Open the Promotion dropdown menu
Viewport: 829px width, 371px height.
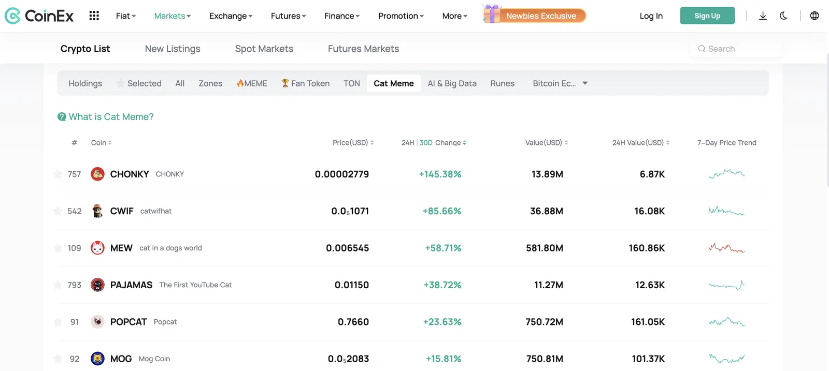[x=401, y=16]
